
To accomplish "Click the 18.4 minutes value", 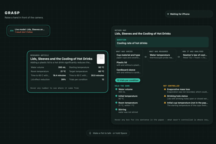I will pyautogui.click(x=59, y=75).
